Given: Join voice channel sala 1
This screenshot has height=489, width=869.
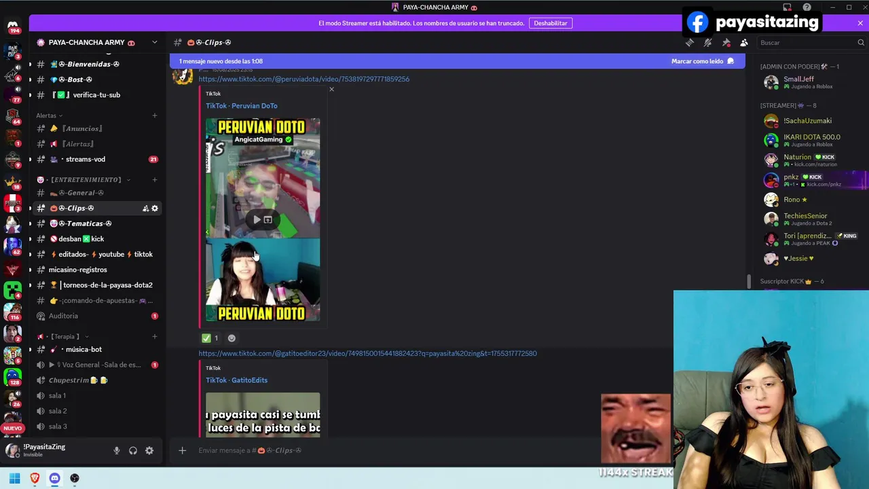Looking at the screenshot, I should tap(96, 395).
